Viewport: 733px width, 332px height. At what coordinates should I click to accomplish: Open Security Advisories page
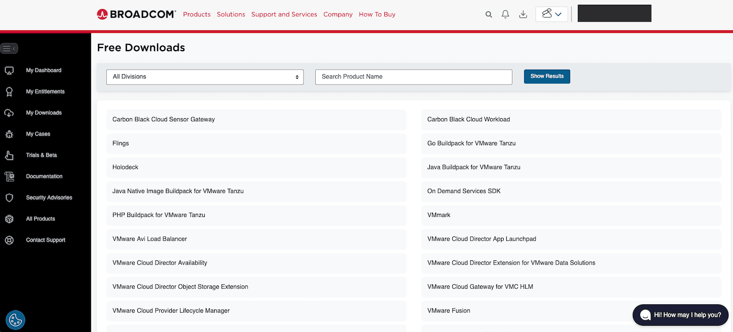click(x=49, y=198)
